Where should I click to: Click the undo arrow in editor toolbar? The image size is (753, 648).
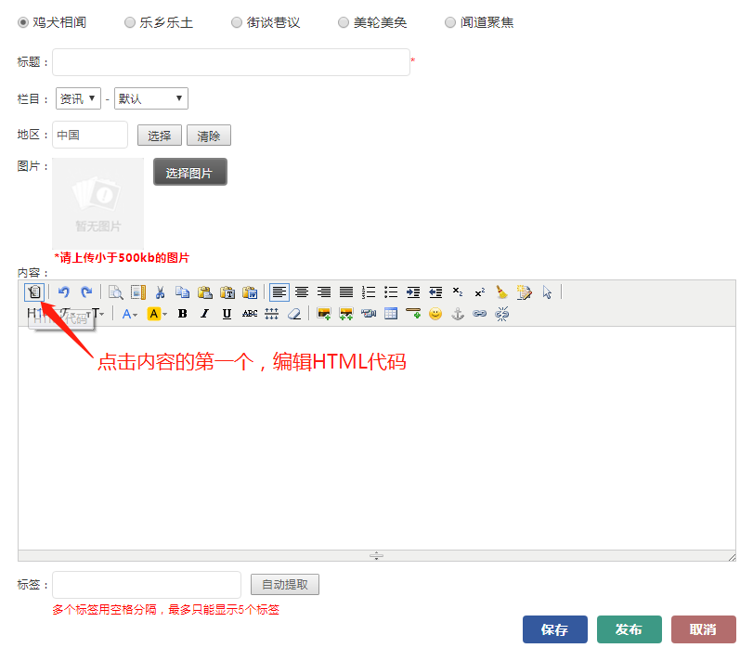(x=64, y=292)
